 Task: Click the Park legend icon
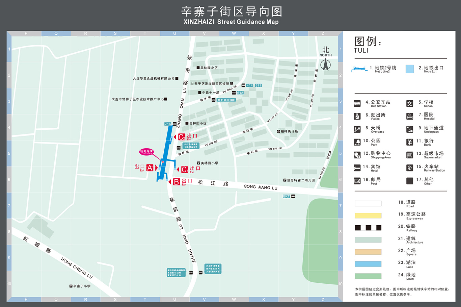click(x=357, y=142)
